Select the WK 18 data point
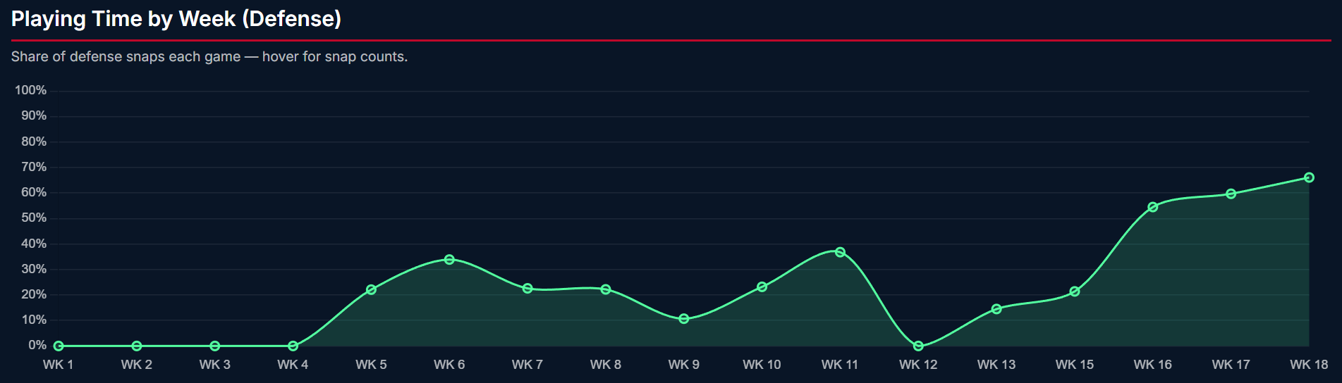The image size is (1342, 383). coord(1309,177)
